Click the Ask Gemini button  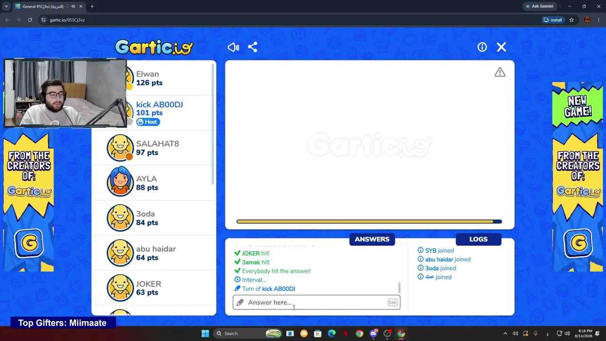[x=539, y=6]
